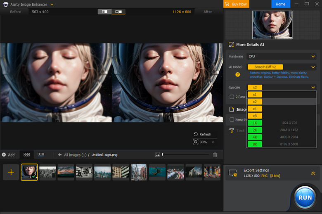Delete image with trash icon
Viewport: 322px width, 214px height.
(215, 155)
